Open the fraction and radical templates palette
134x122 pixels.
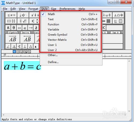point(23,21)
